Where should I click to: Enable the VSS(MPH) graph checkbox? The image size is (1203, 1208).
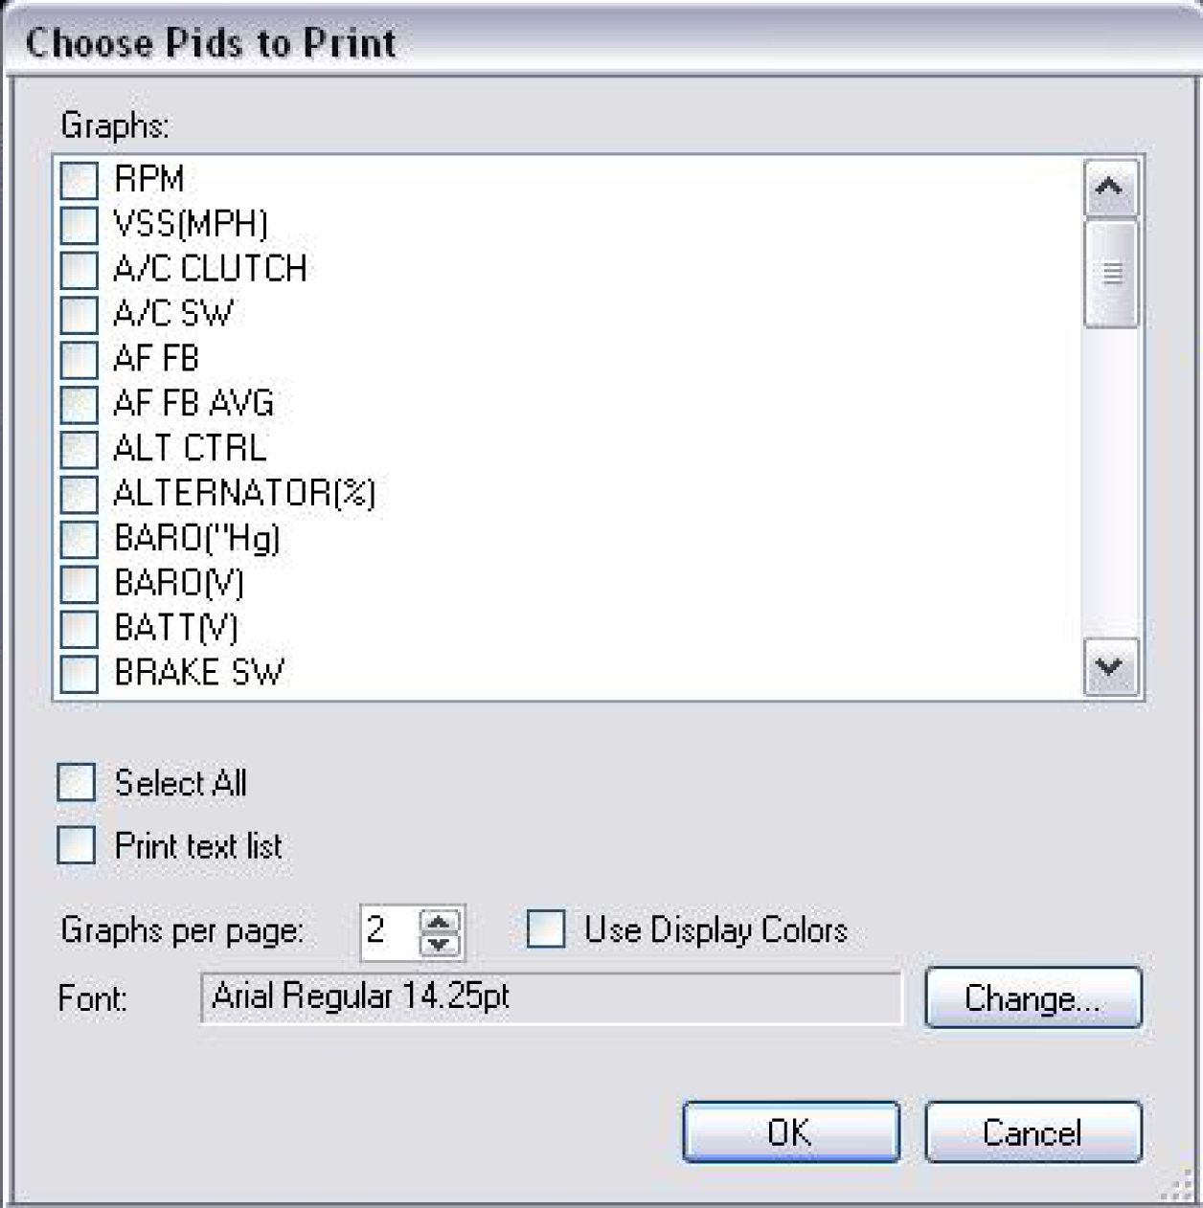[x=79, y=225]
